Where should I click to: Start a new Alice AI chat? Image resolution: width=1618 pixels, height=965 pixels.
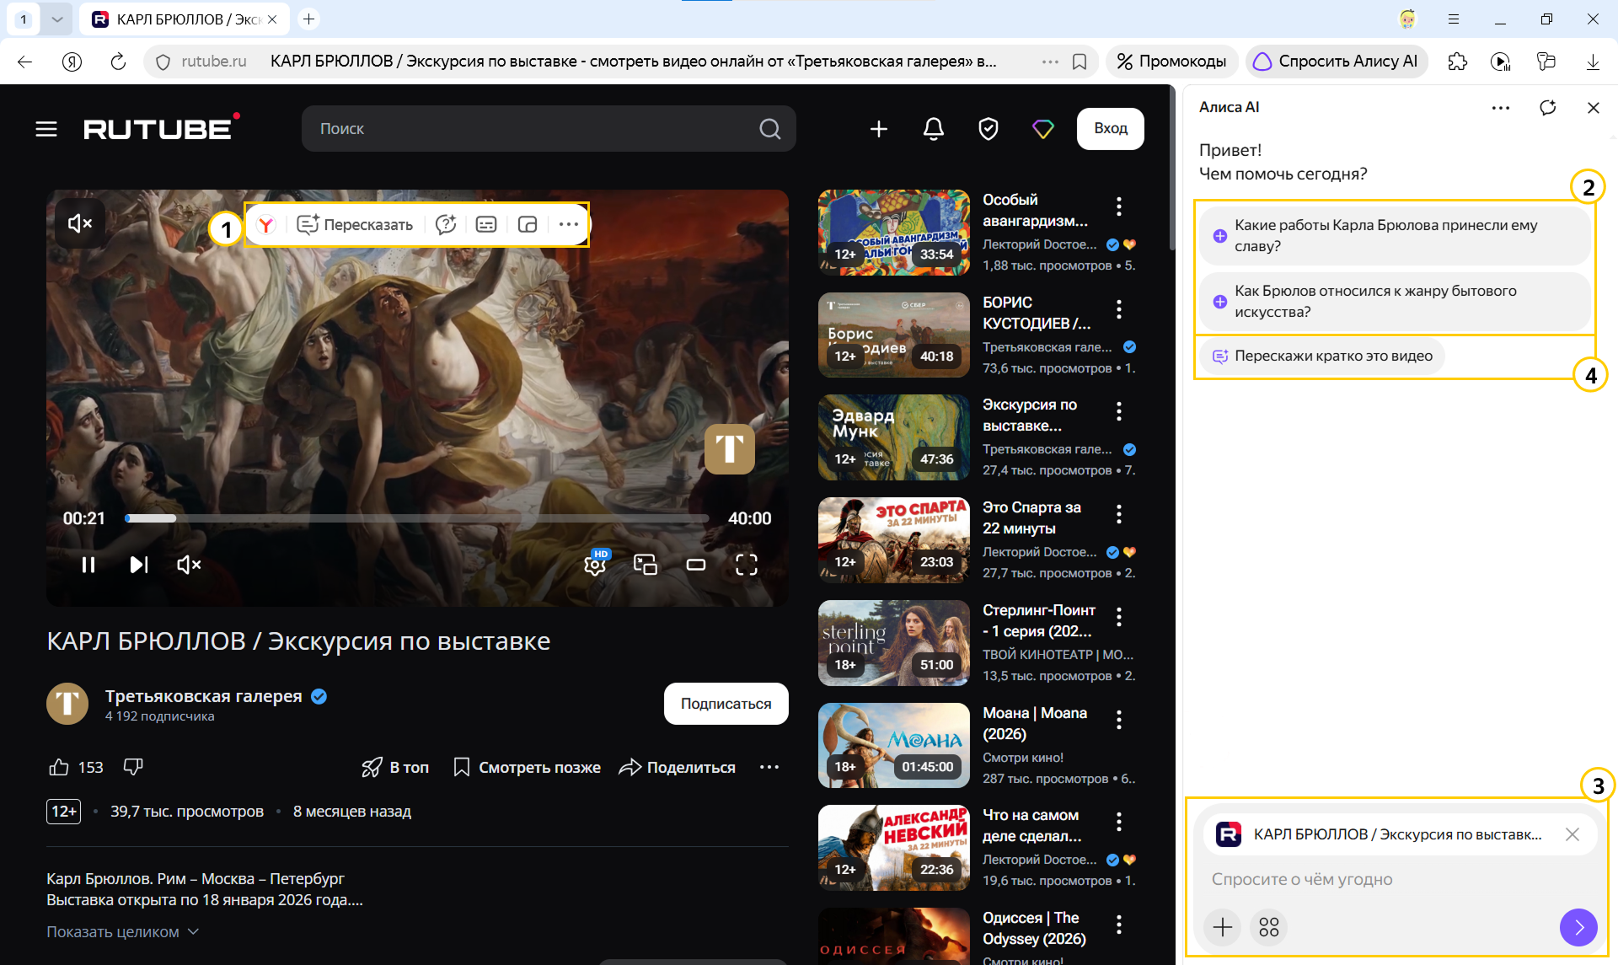pos(1548,107)
